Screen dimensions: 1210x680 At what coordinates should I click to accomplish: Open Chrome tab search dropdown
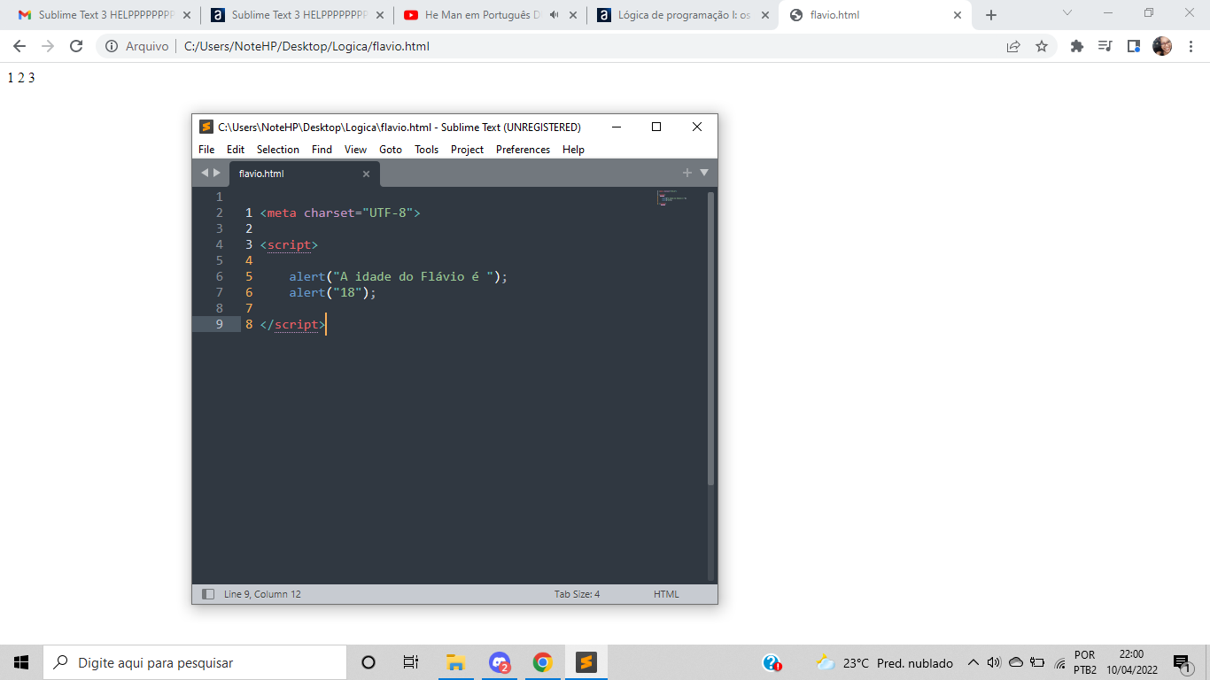(x=1067, y=12)
